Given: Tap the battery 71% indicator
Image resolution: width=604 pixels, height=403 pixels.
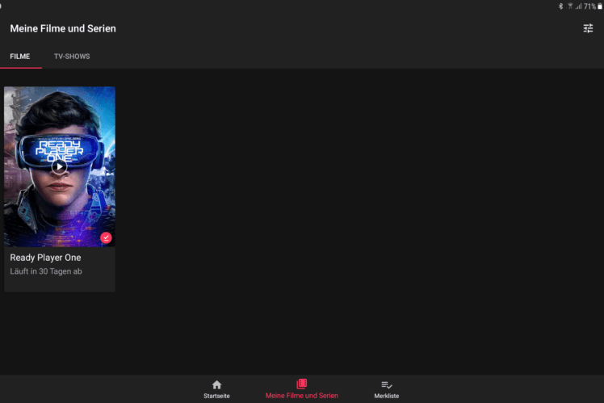Looking at the screenshot, I should [593, 6].
